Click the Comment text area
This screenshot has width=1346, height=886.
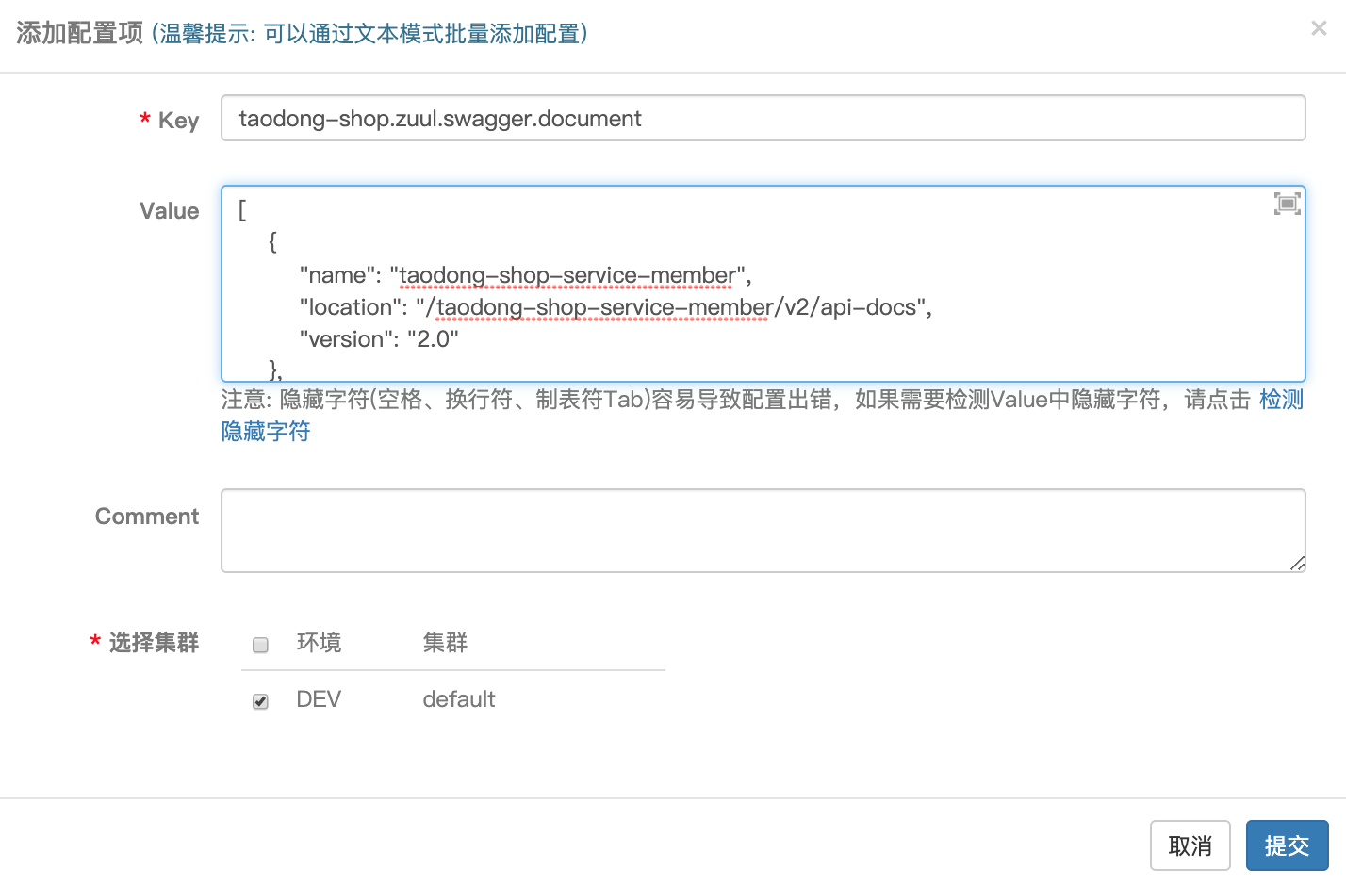(763, 531)
